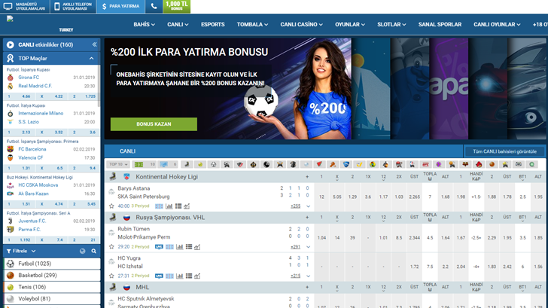Click the BONUS KAZAN button

click(154, 124)
